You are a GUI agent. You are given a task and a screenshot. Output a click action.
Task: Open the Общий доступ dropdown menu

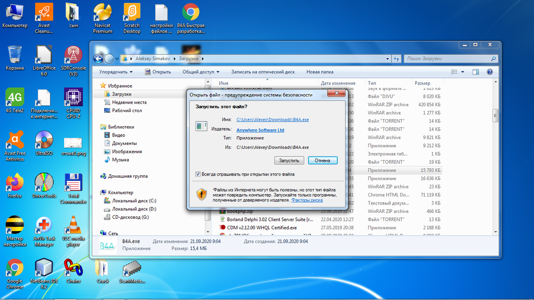(201, 72)
